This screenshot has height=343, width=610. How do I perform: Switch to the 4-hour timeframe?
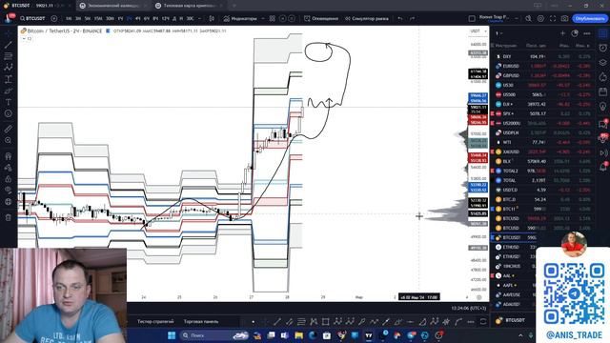click(x=137, y=18)
